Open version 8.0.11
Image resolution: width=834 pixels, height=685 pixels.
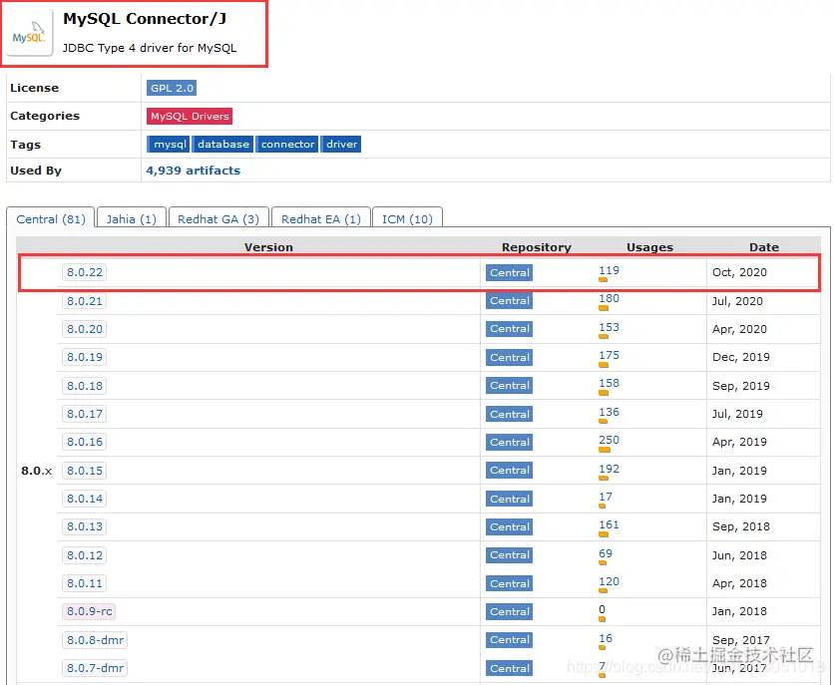pos(84,583)
